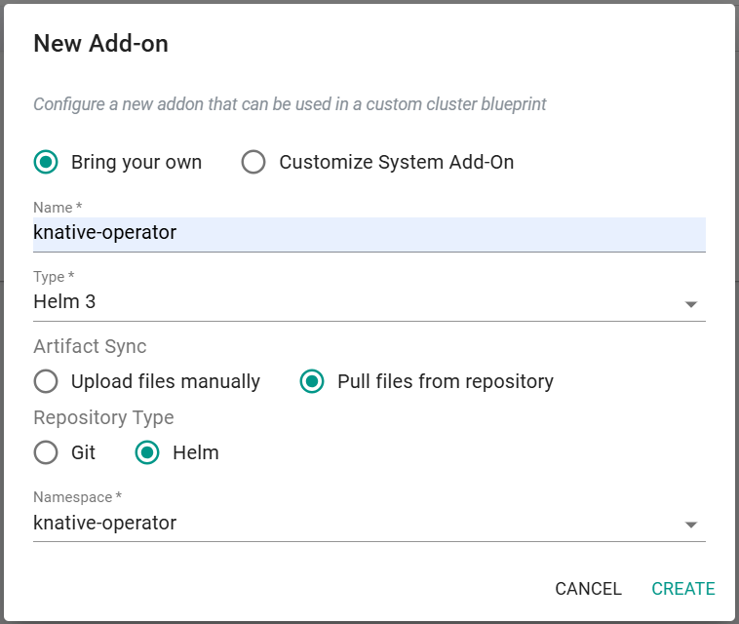
Task: Click the Upload files manually label
Action: [166, 381]
